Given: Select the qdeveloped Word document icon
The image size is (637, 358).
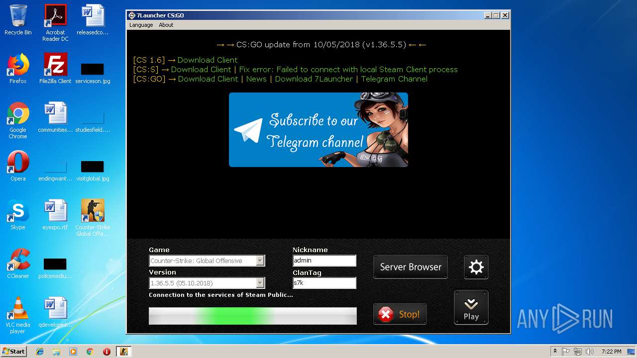Looking at the screenshot, I should pos(55,312).
